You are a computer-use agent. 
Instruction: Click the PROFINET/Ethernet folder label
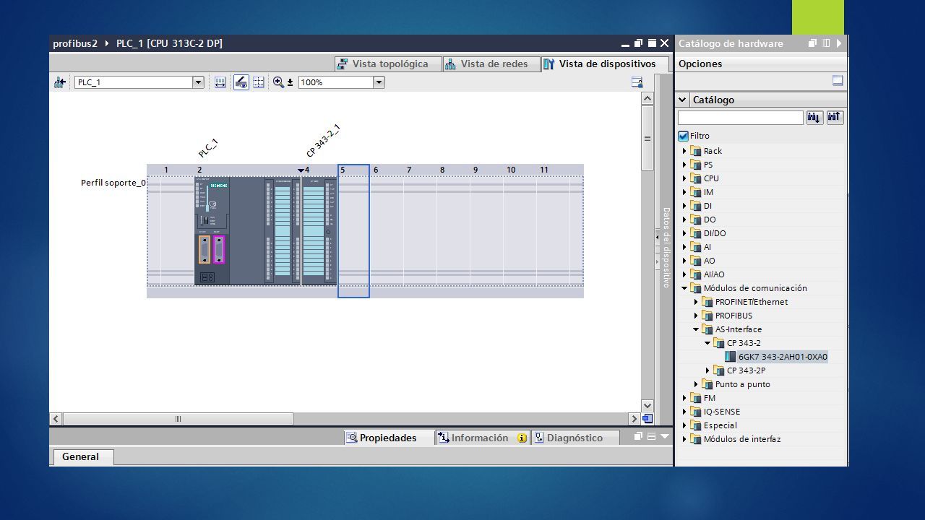click(x=752, y=302)
